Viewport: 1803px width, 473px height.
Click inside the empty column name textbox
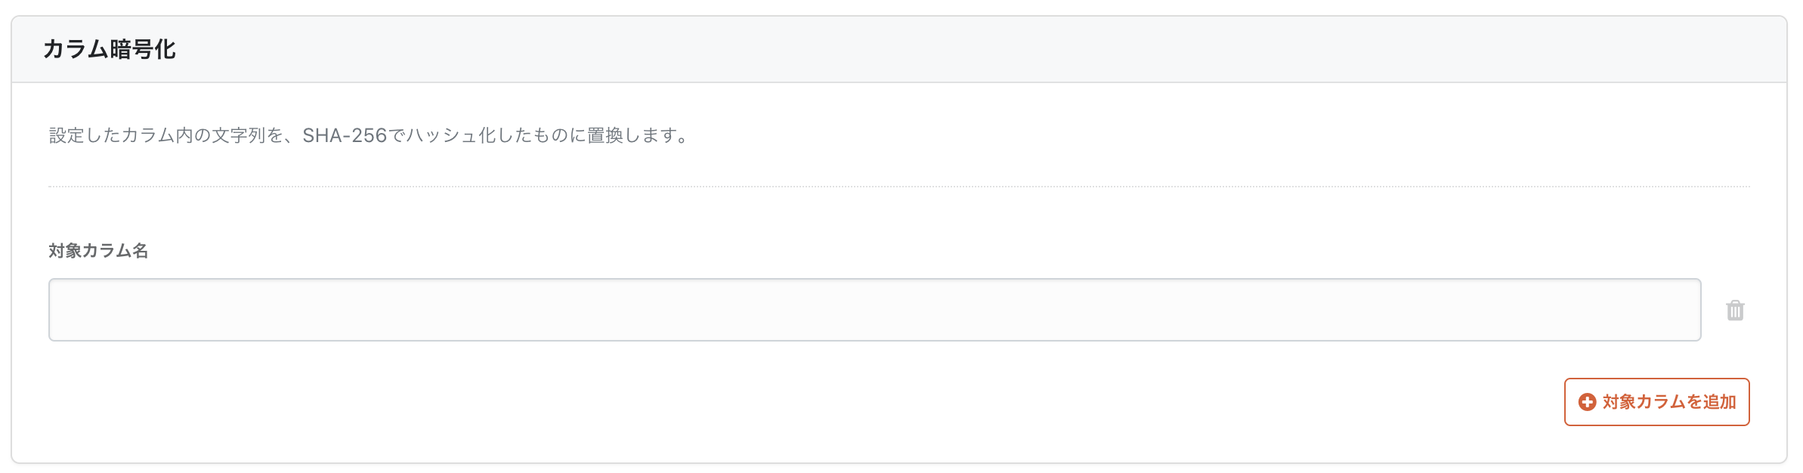(x=874, y=310)
